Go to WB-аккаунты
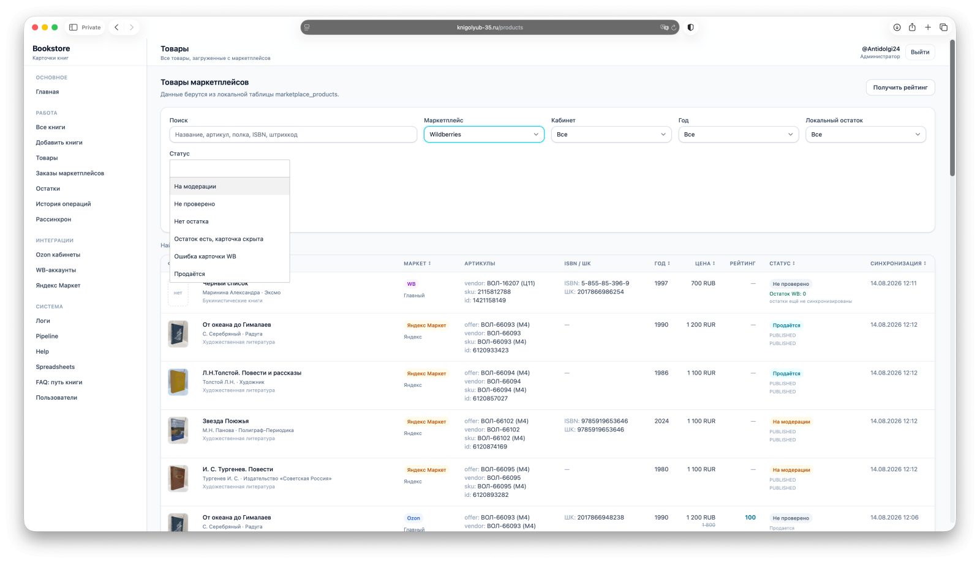 pos(56,270)
